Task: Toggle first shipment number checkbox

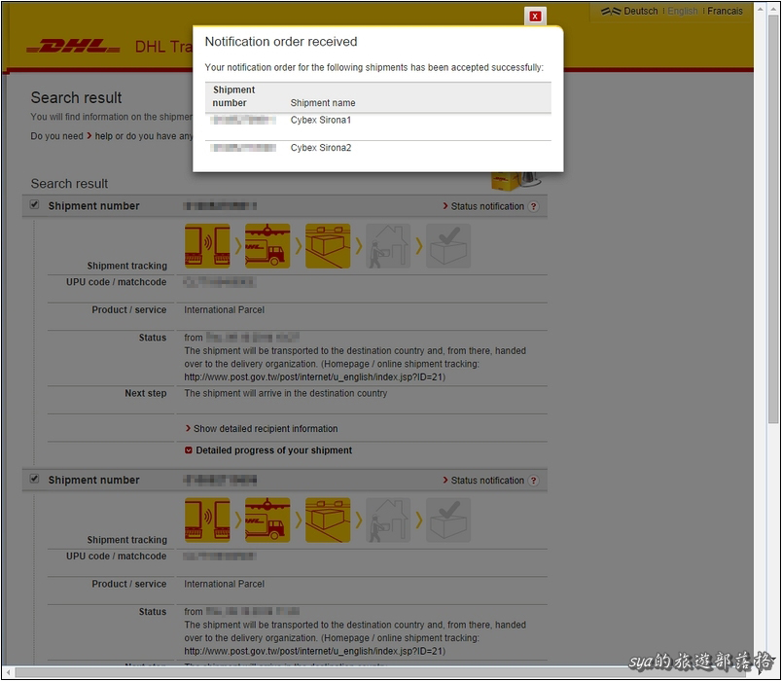Action: (34, 204)
